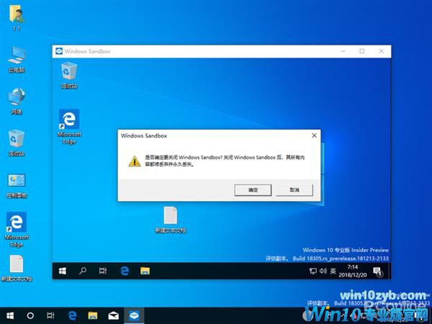The image size is (432, 324).
Task: Click the warning icon in the dialog
Action: 135,161
